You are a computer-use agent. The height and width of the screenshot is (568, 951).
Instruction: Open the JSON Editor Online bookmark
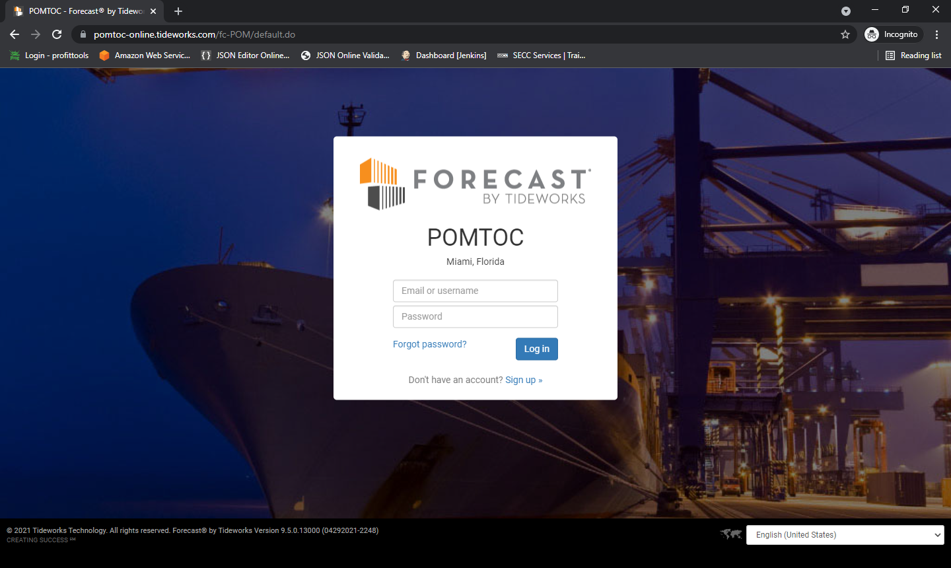(x=246, y=55)
